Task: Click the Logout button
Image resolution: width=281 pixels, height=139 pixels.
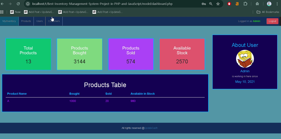Action: tap(272, 21)
